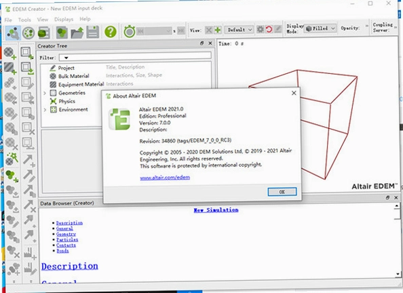Open the time step combo box
This screenshot has width=403, height=293.
158,31
